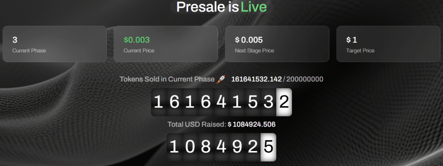Click the first digit of the token counter
The image size is (443, 166).
pyautogui.click(x=158, y=102)
